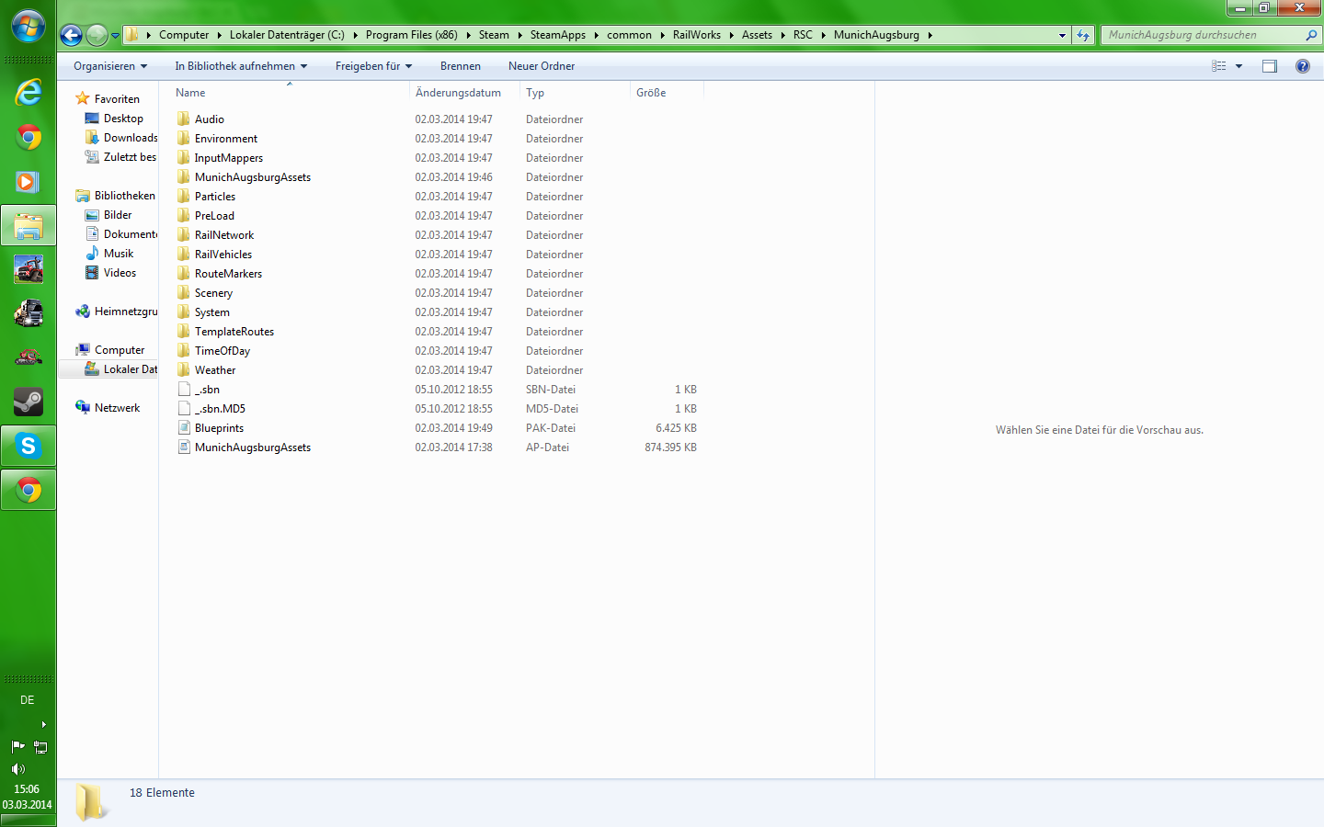Toggle the preview pane button

(1270, 66)
